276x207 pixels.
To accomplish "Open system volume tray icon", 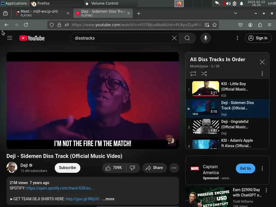I will (228, 4).
